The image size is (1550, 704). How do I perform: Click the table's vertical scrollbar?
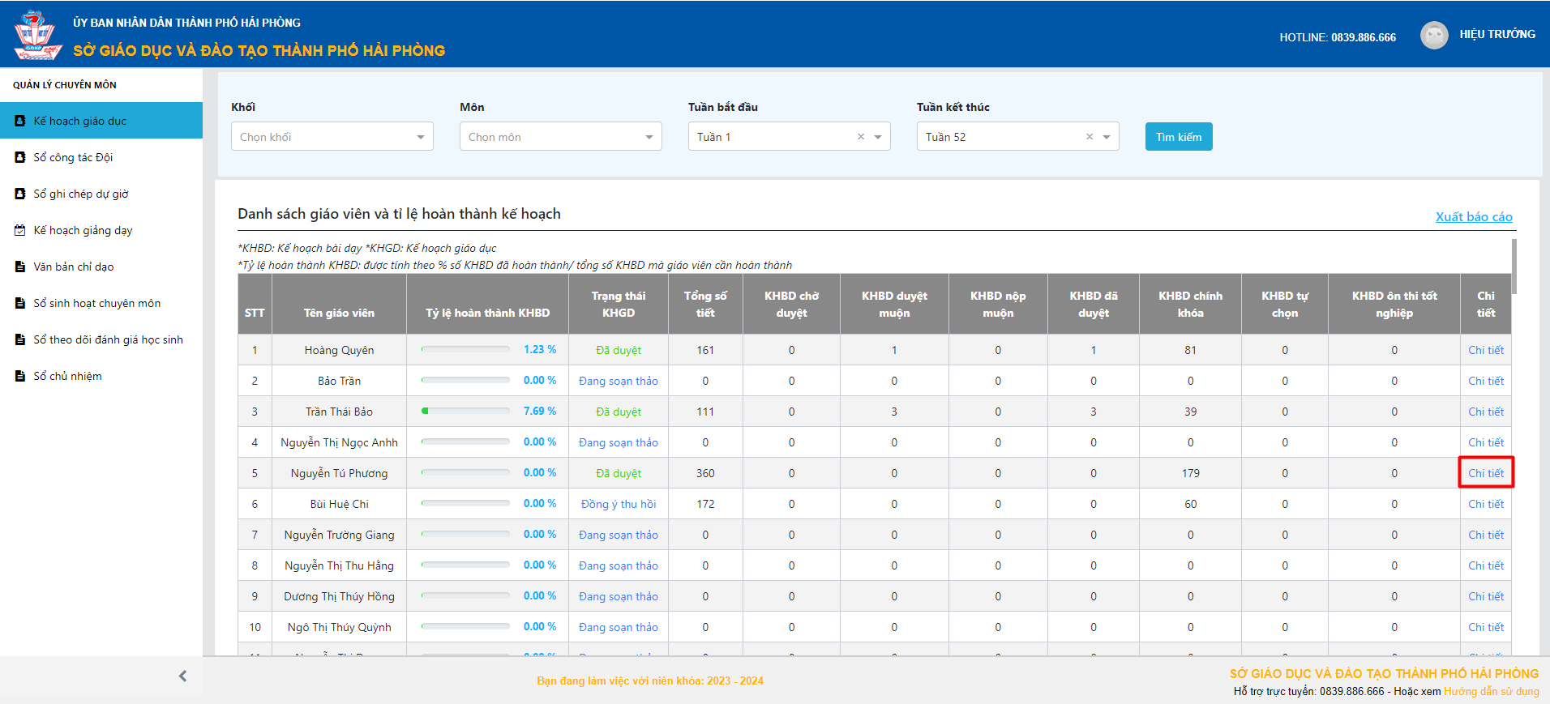(1514, 267)
